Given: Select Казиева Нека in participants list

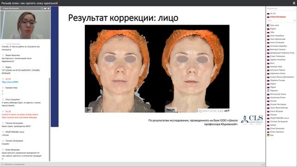Looking at the screenshot, I should coord(276,67).
